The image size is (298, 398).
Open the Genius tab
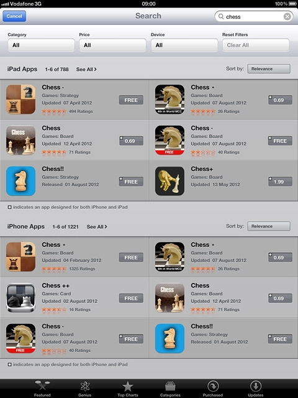point(85,389)
